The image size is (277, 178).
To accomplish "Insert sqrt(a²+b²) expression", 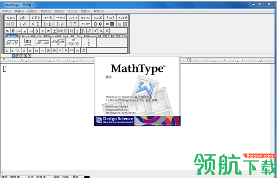I will pos(12,42).
